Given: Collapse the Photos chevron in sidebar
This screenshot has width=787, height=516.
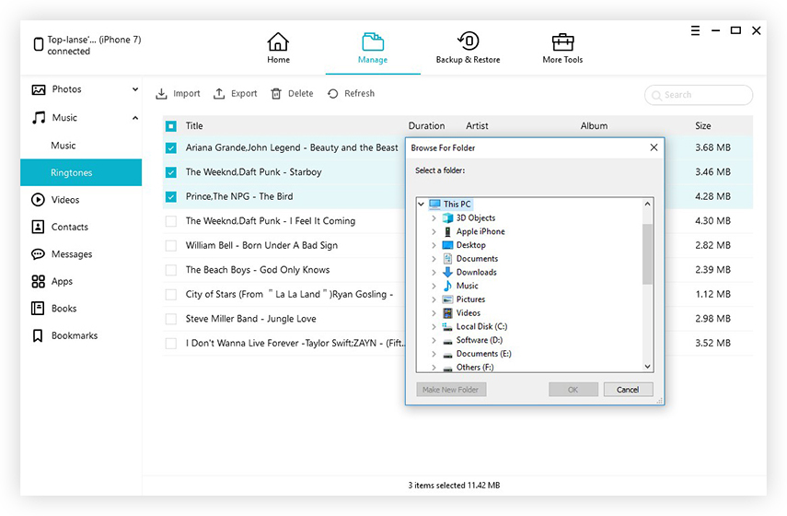Looking at the screenshot, I should tap(135, 89).
